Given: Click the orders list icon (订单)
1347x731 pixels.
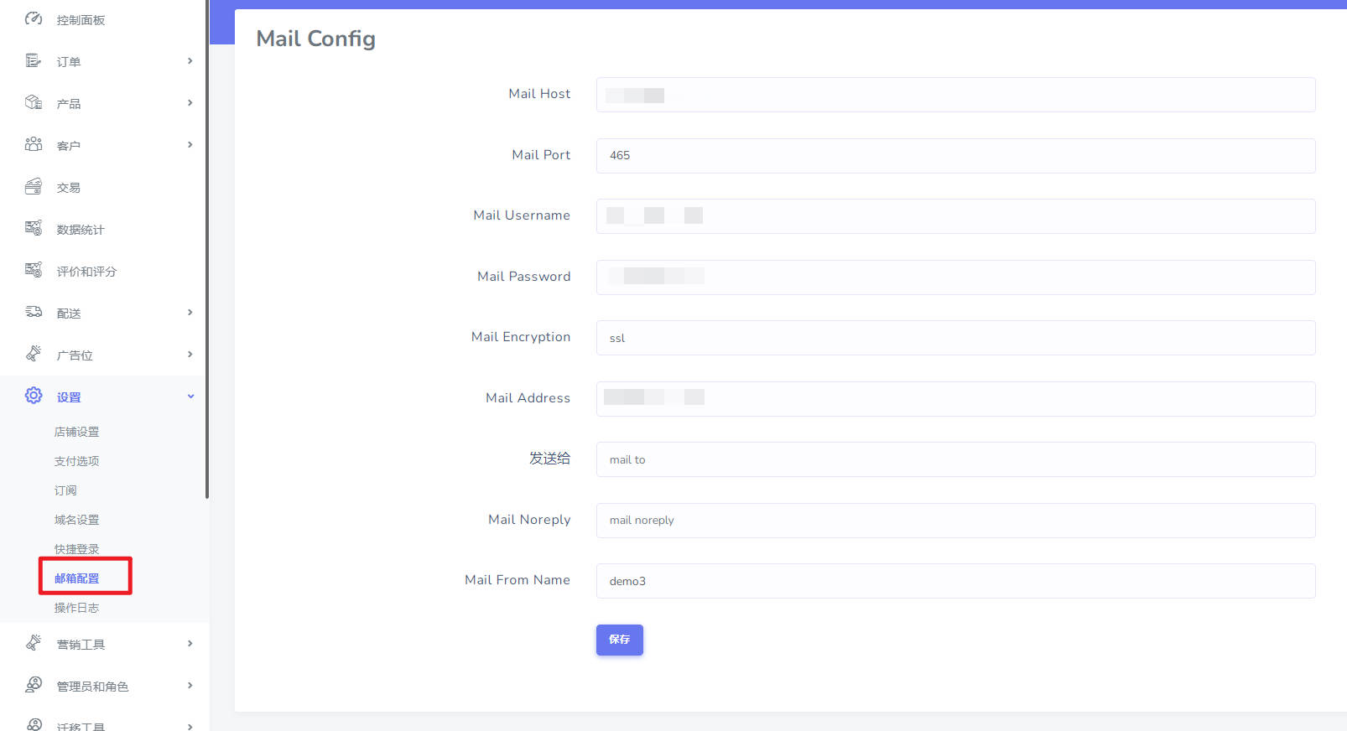Looking at the screenshot, I should [34, 60].
